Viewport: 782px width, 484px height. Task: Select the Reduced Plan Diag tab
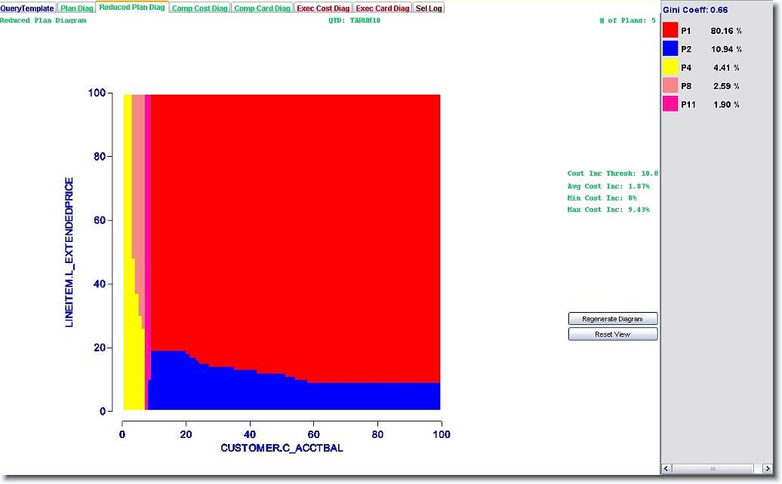click(132, 8)
